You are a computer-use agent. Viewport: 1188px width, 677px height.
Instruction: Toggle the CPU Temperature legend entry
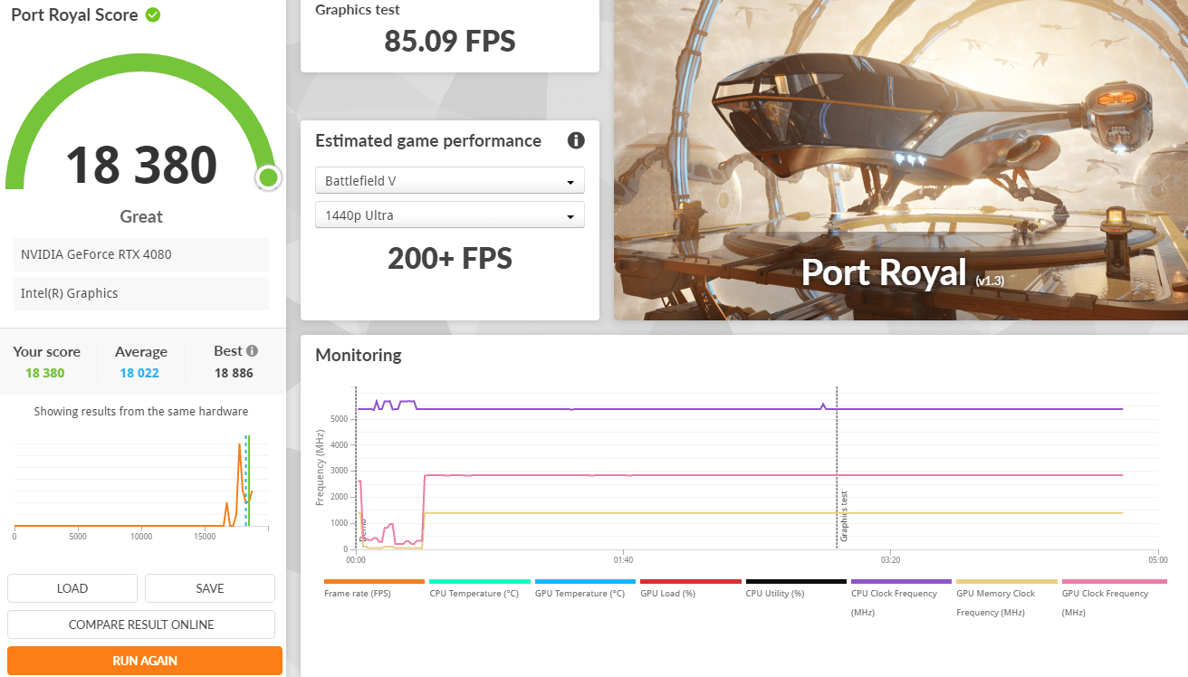[x=479, y=589]
